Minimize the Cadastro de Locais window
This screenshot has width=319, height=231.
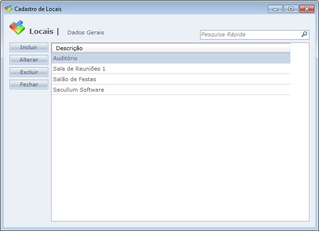(275, 9)
